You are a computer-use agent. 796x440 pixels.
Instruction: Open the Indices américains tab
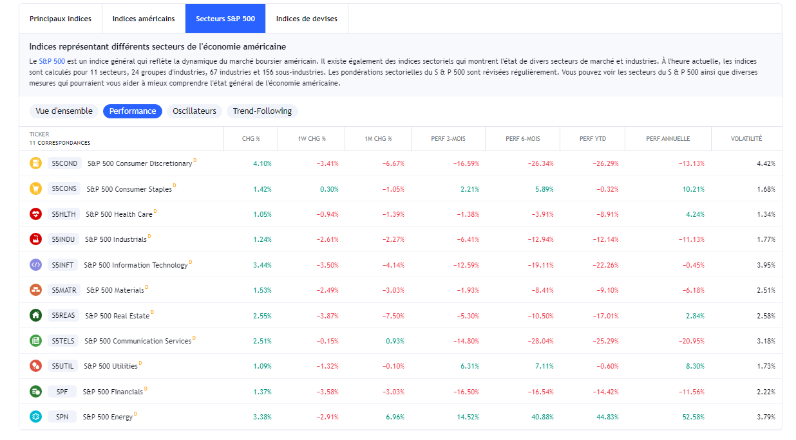pyautogui.click(x=144, y=19)
